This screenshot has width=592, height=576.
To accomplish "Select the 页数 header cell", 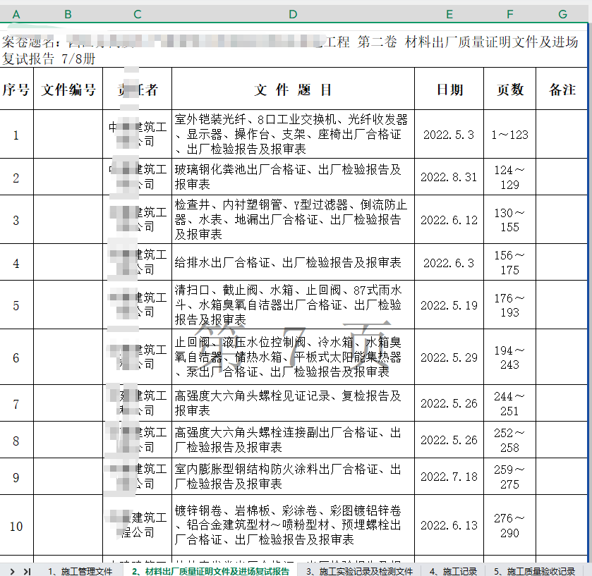I will [509, 90].
